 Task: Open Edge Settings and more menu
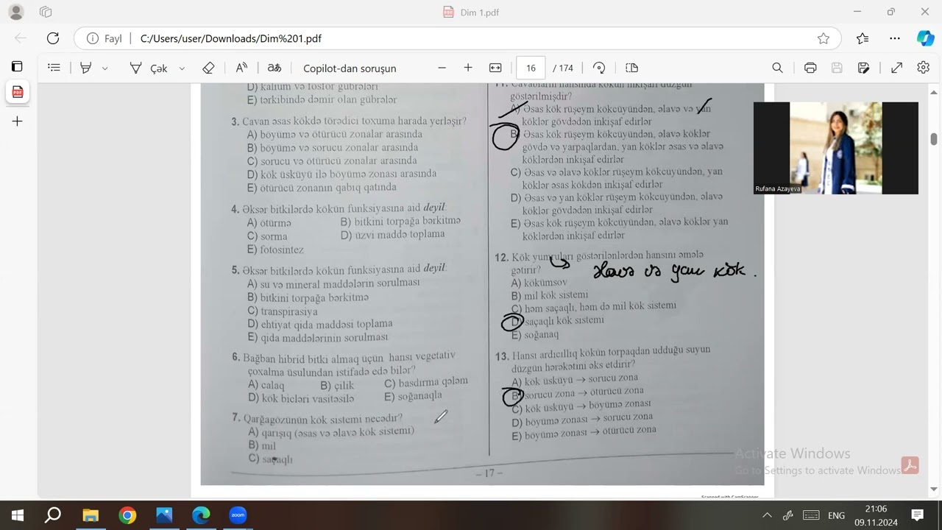point(895,38)
